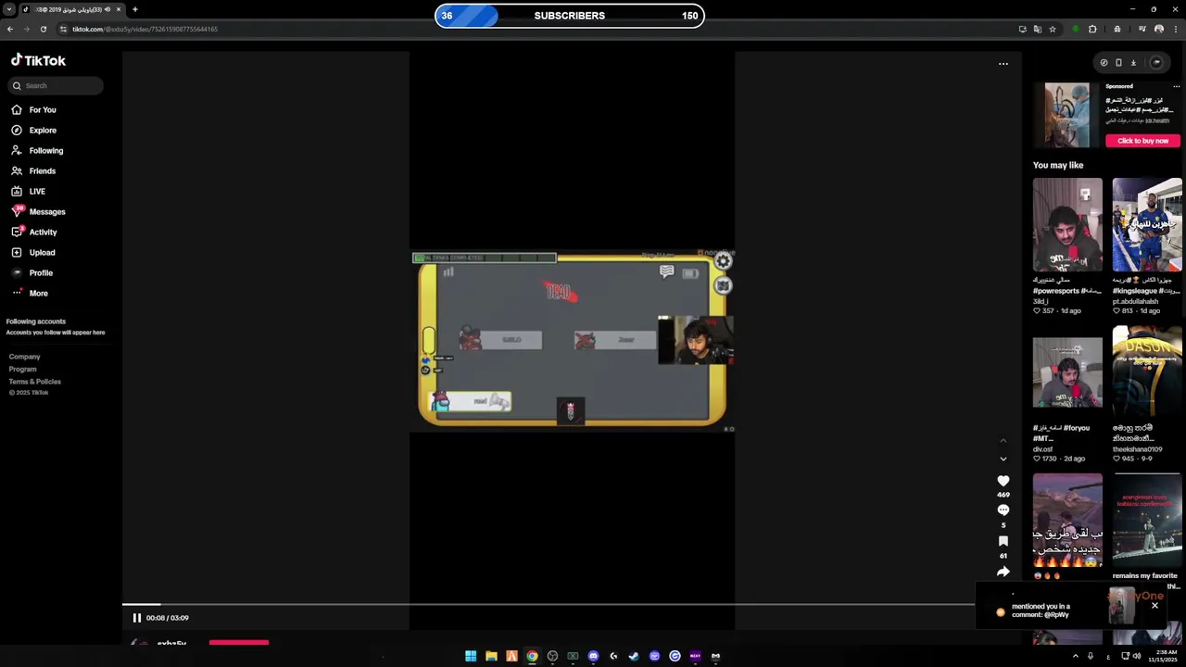
Task: Open the video comments bubble icon
Action: pyautogui.click(x=1003, y=510)
